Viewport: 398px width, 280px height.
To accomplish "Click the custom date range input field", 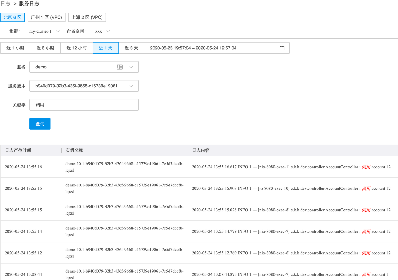I will 217,48.
